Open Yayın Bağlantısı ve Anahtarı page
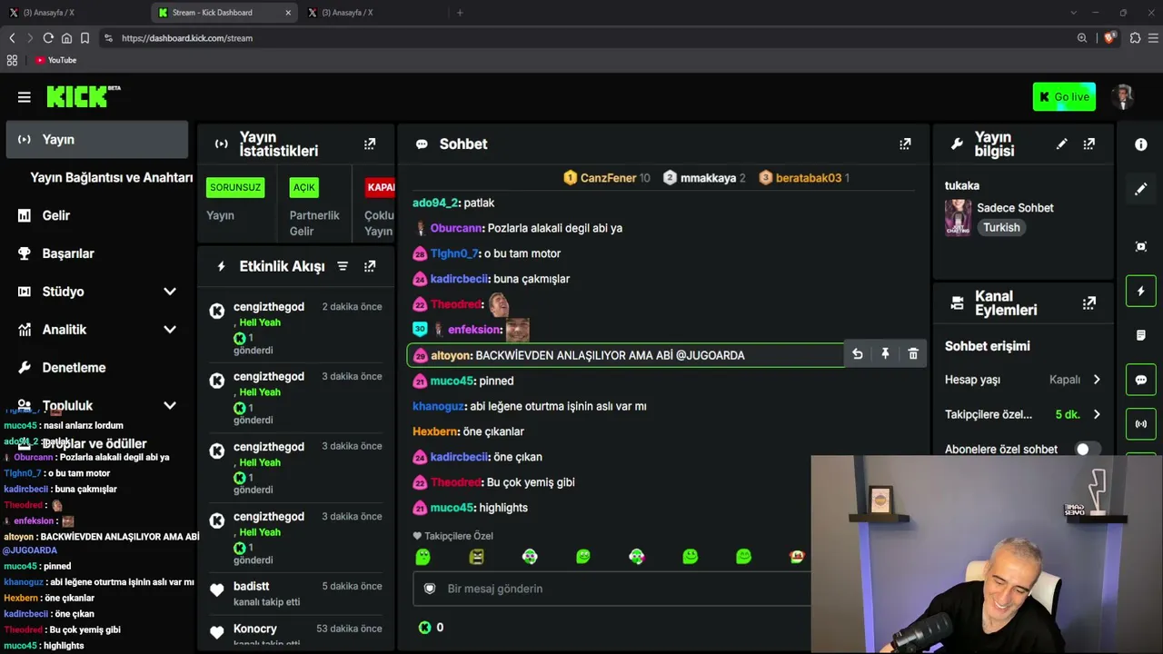Image resolution: width=1163 pixels, height=654 pixels. coord(111,178)
